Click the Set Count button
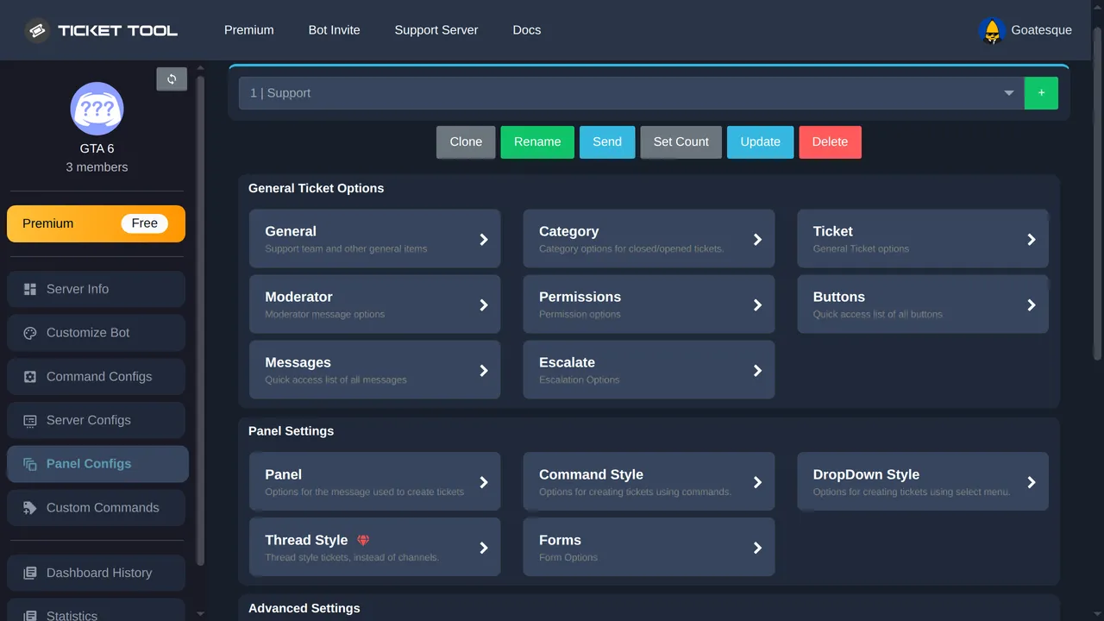This screenshot has width=1104, height=621. coord(681,142)
